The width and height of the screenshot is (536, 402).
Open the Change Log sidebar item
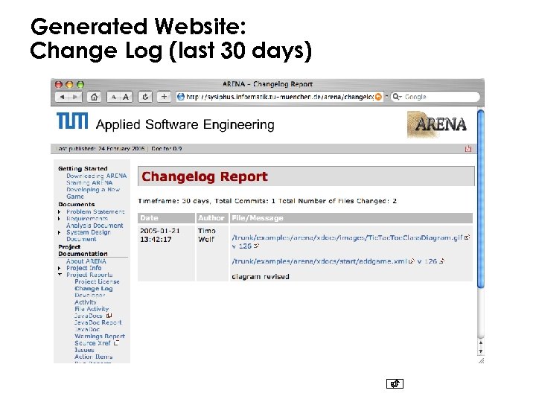click(93, 289)
